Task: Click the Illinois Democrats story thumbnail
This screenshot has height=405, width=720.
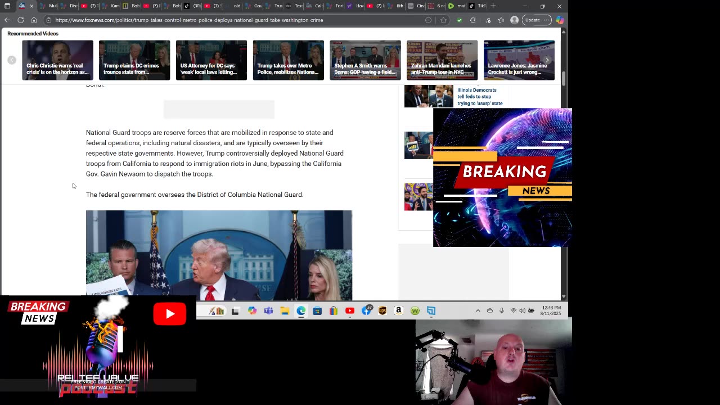Action: (429, 96)
